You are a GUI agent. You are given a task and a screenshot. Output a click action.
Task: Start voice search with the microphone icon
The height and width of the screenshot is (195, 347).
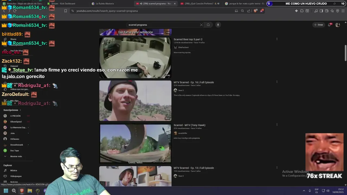point(218,25)
